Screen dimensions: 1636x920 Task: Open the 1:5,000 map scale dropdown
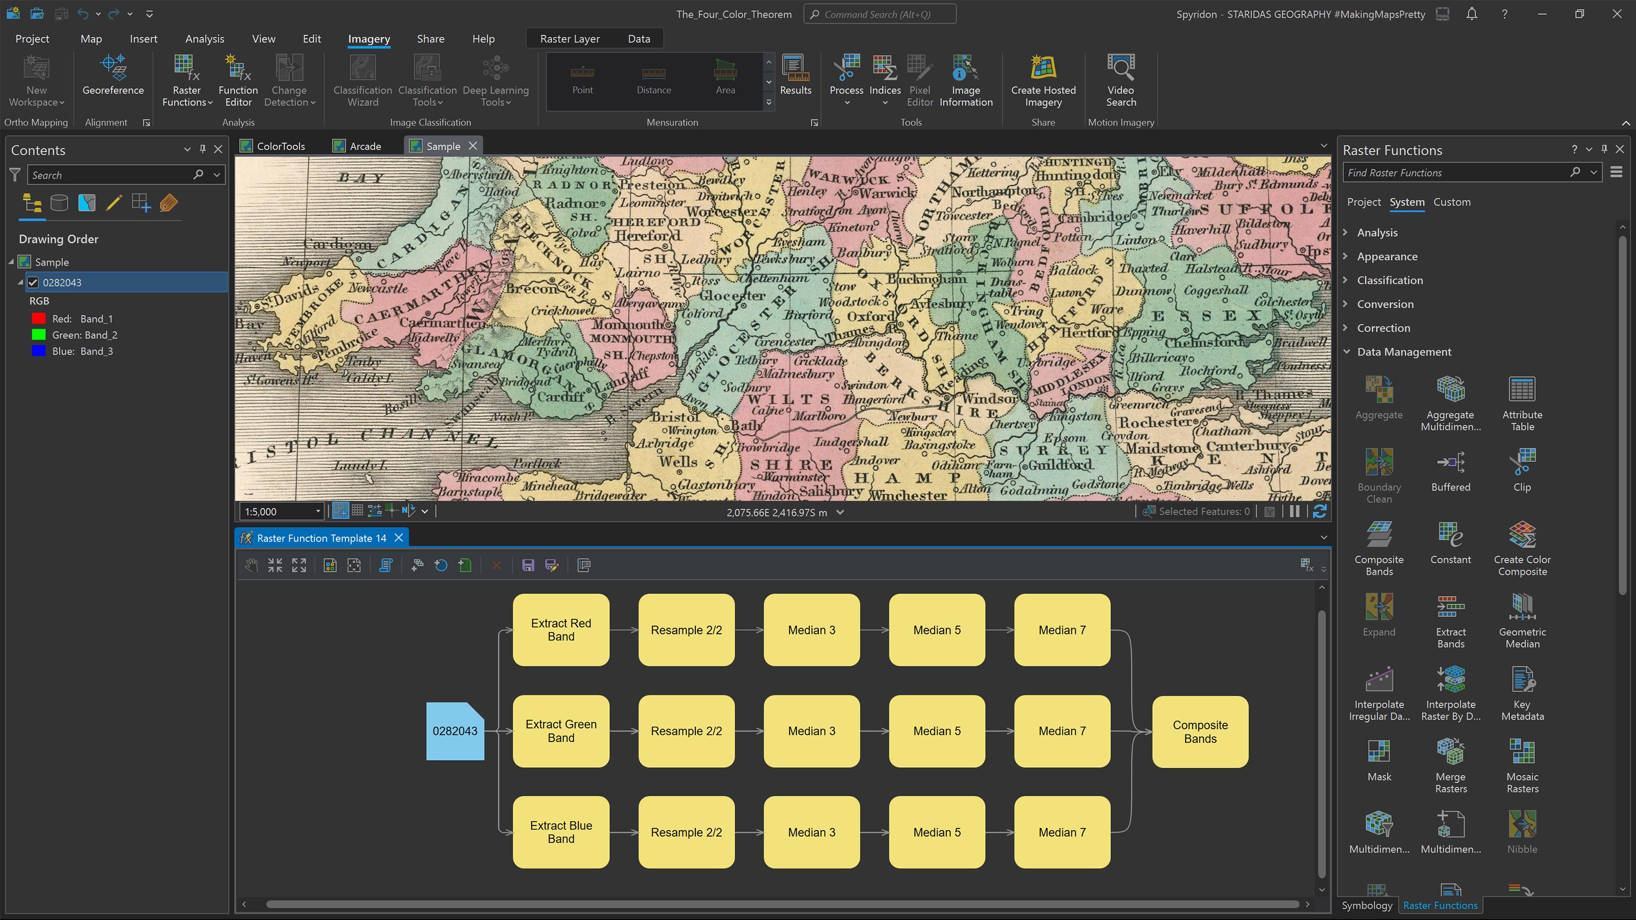(320, 511)
